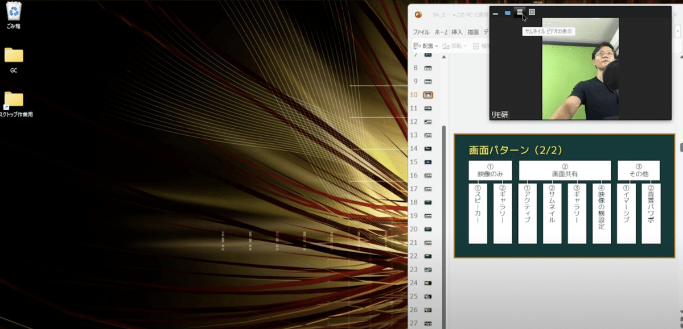This screenshot has width=683, height=329.
Task: Select slide 21 thumbnail
Action: tap(428, 243)
